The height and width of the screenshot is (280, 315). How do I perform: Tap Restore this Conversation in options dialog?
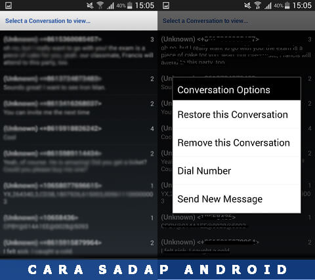236,115
